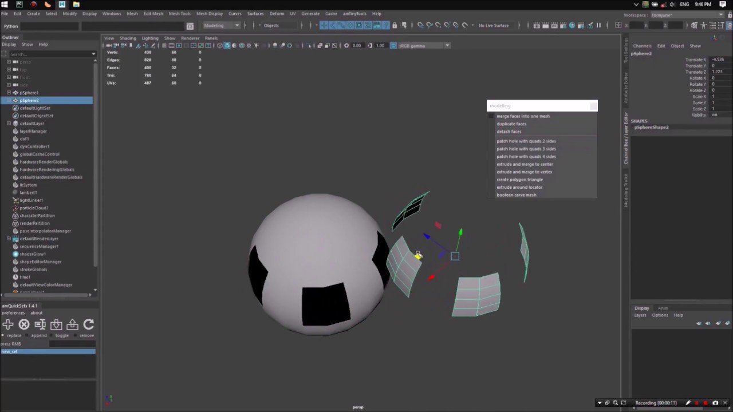The height and width of the screenshot is (412, 733).
Task: Open the sRGB gamma view transform dropdown
Action: point(424,46)
